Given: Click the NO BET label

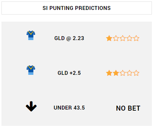Looking at the screenshot, I should (128, 108).
